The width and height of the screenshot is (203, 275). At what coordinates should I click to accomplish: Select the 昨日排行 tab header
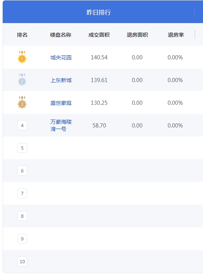point(99,12)
